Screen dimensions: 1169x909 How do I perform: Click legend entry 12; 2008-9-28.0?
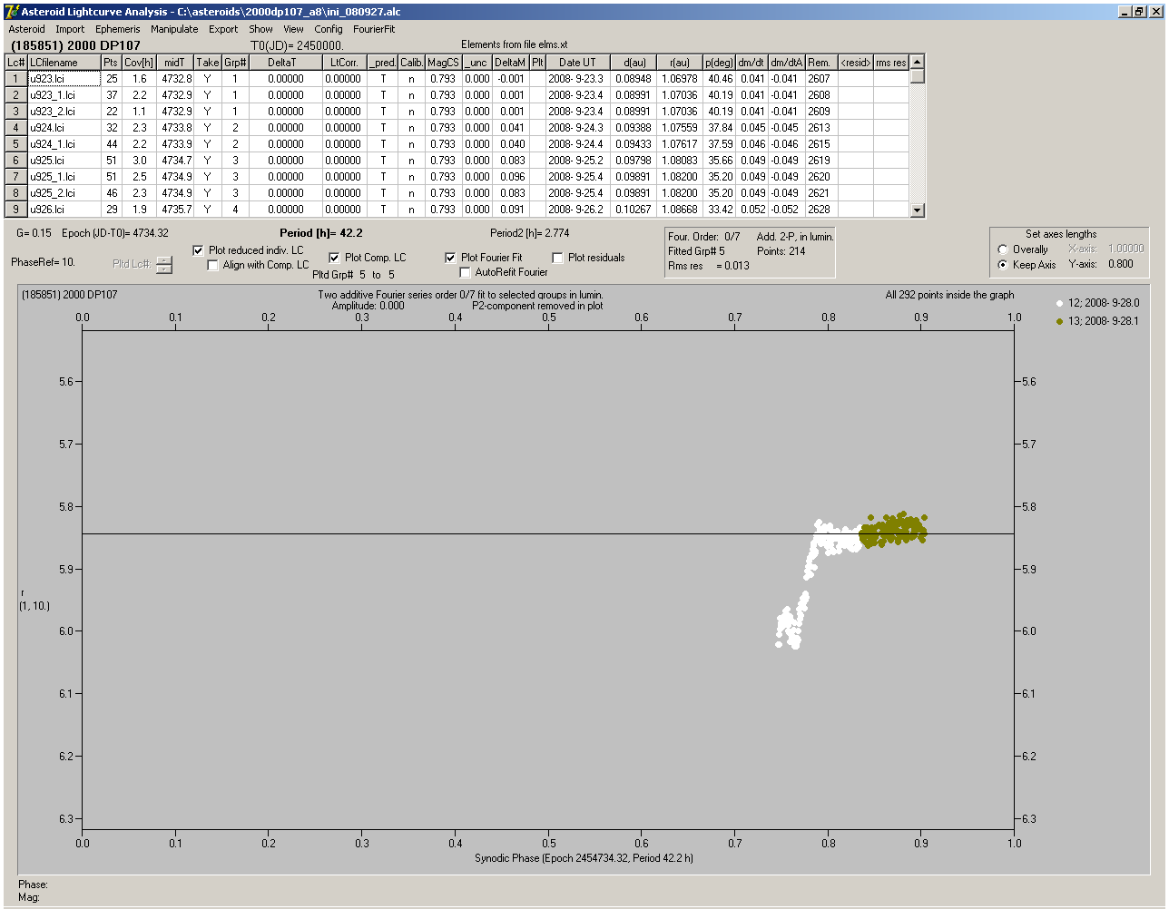coord(1098,303)
